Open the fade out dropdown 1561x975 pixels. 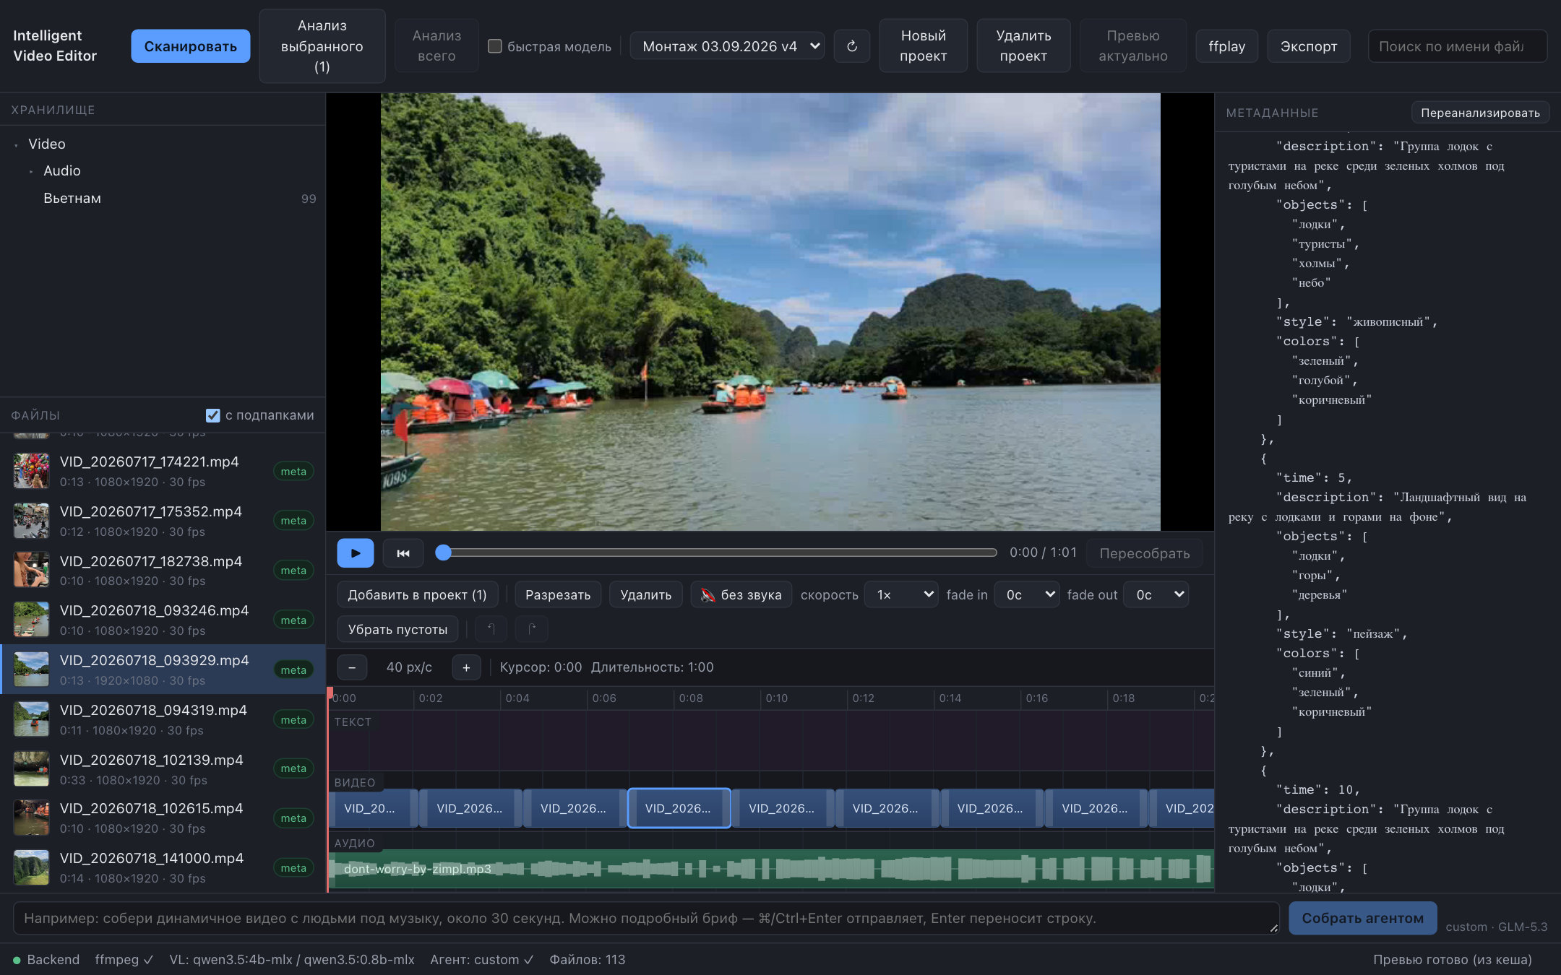coord(1156,594)
